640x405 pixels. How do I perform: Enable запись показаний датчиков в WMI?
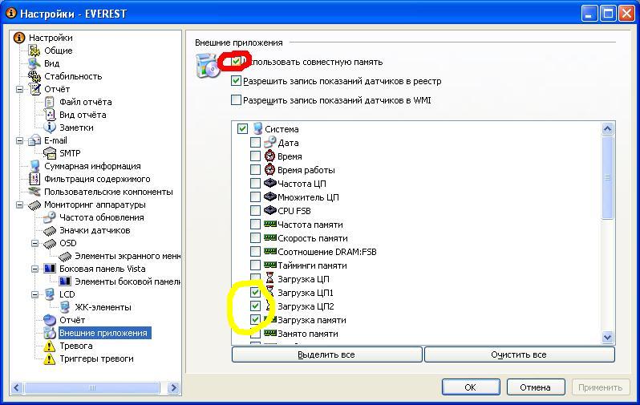tap(236, 100)
